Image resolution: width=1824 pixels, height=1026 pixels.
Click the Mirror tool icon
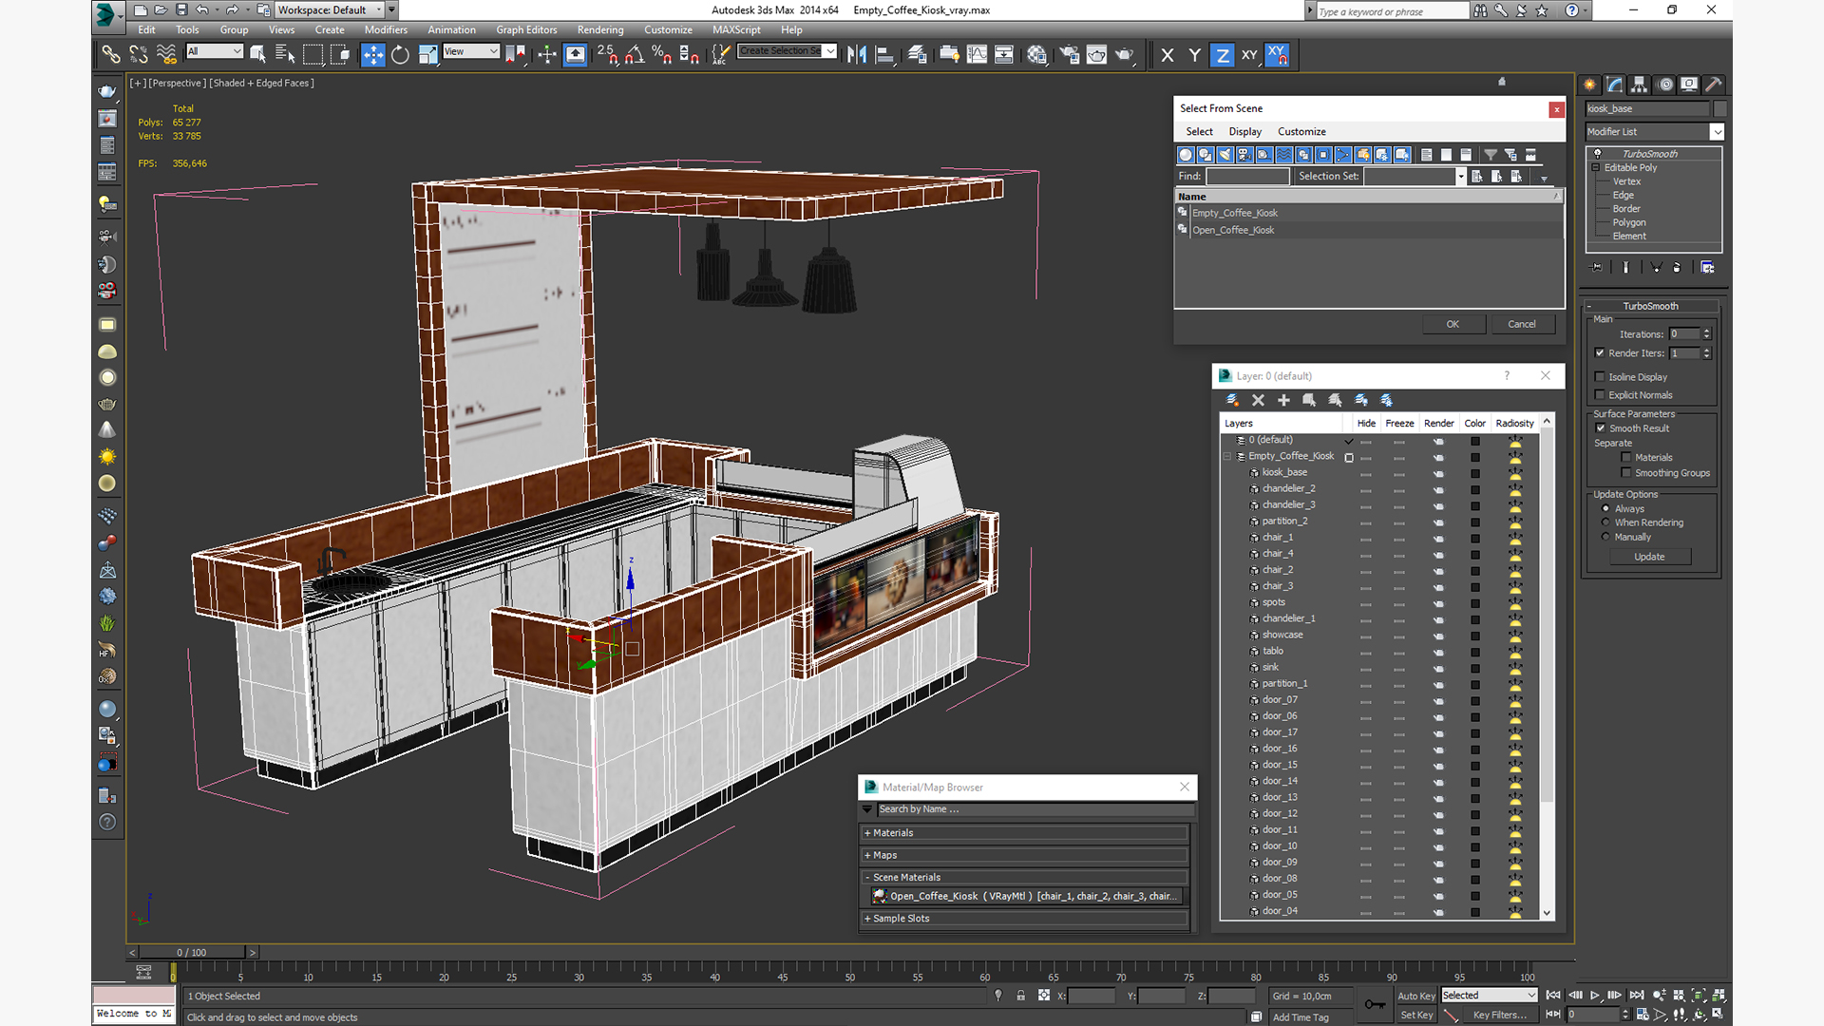coord(857,55)
